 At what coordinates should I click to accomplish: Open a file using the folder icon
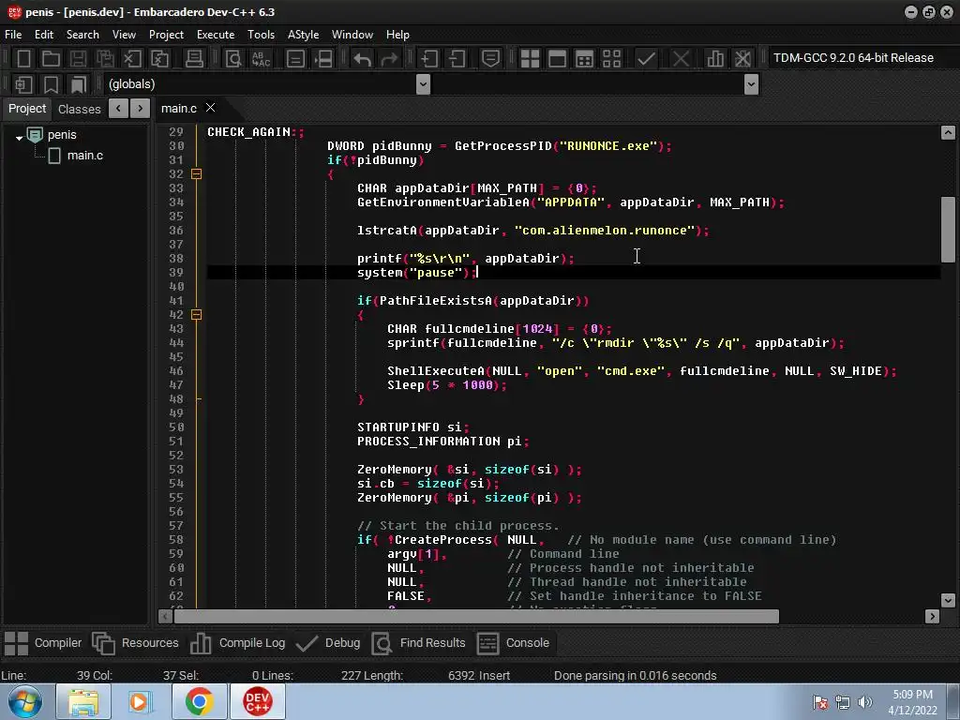pos(51,59)
